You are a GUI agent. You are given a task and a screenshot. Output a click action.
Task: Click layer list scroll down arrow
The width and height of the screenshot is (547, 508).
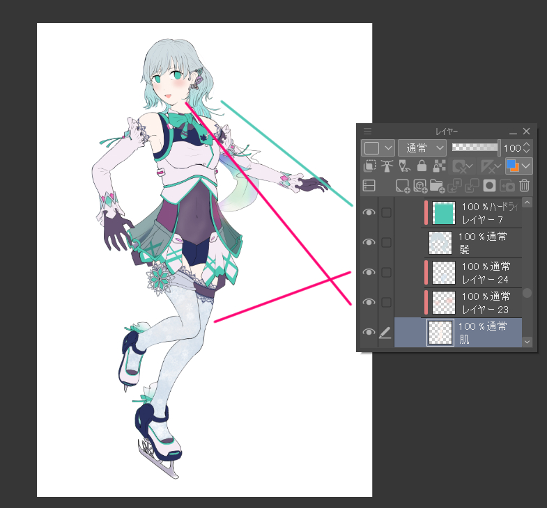point(527,342)
